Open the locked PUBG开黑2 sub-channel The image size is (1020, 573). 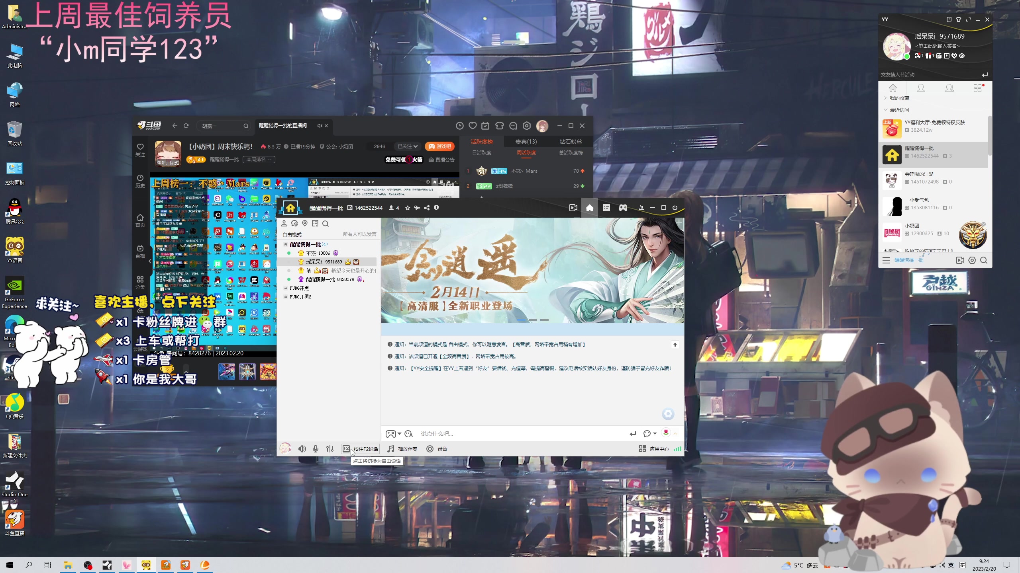(x=300, y=297)
